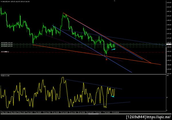Click the 1219.25 price scale label
Viewport: 172px width, 120px height.
pos(169,2)
